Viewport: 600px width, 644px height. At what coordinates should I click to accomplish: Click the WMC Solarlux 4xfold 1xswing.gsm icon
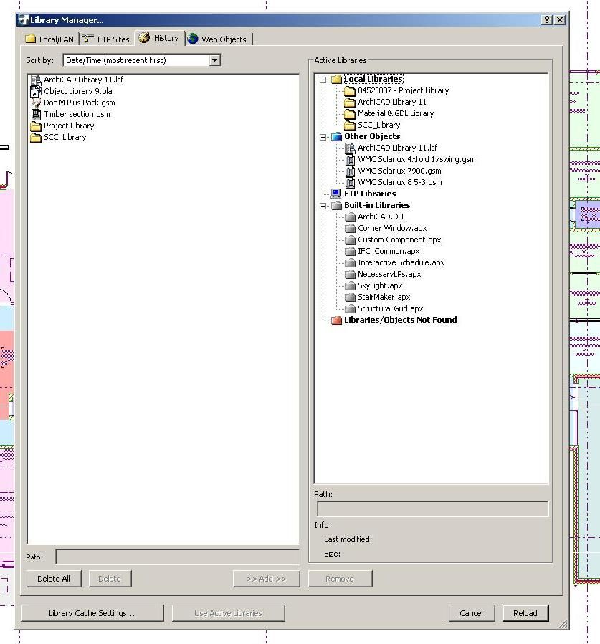350,159
